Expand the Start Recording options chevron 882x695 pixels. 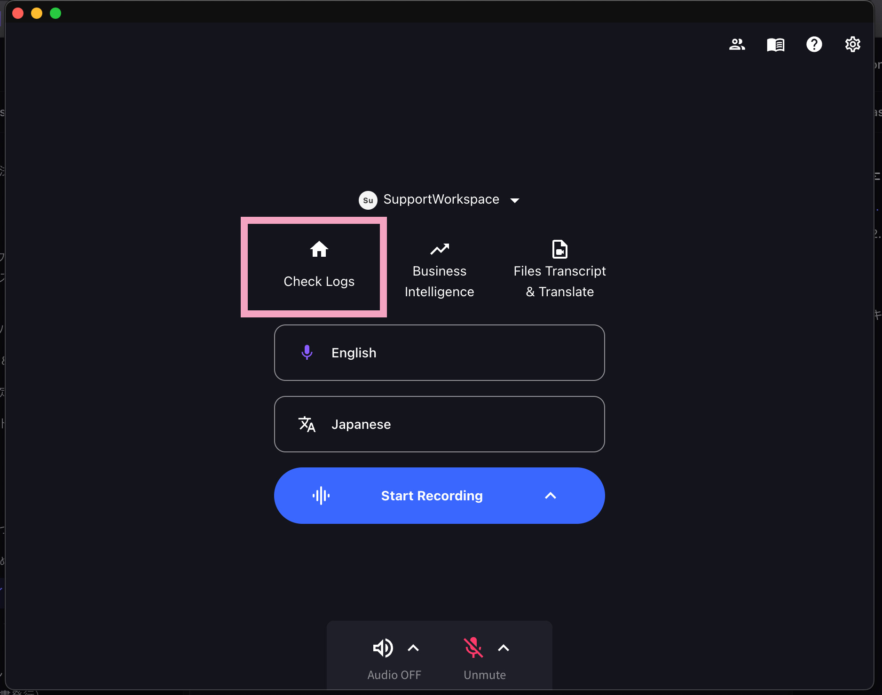(x=550, y=496)
